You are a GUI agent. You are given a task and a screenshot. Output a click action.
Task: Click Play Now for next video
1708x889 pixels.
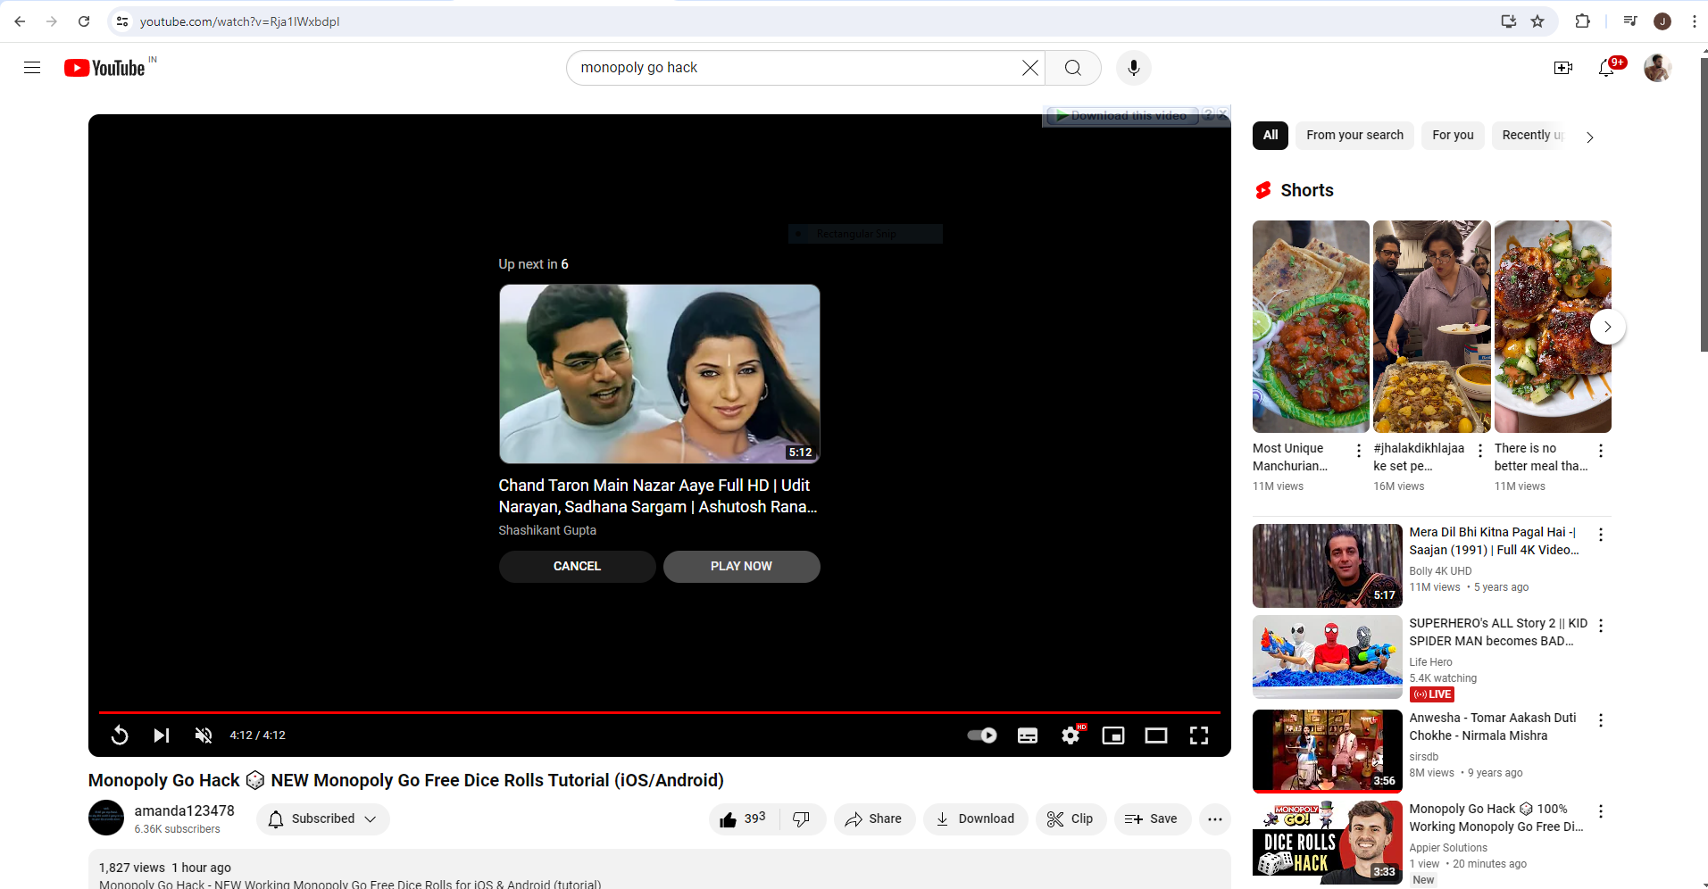click(x=741, y=567)
